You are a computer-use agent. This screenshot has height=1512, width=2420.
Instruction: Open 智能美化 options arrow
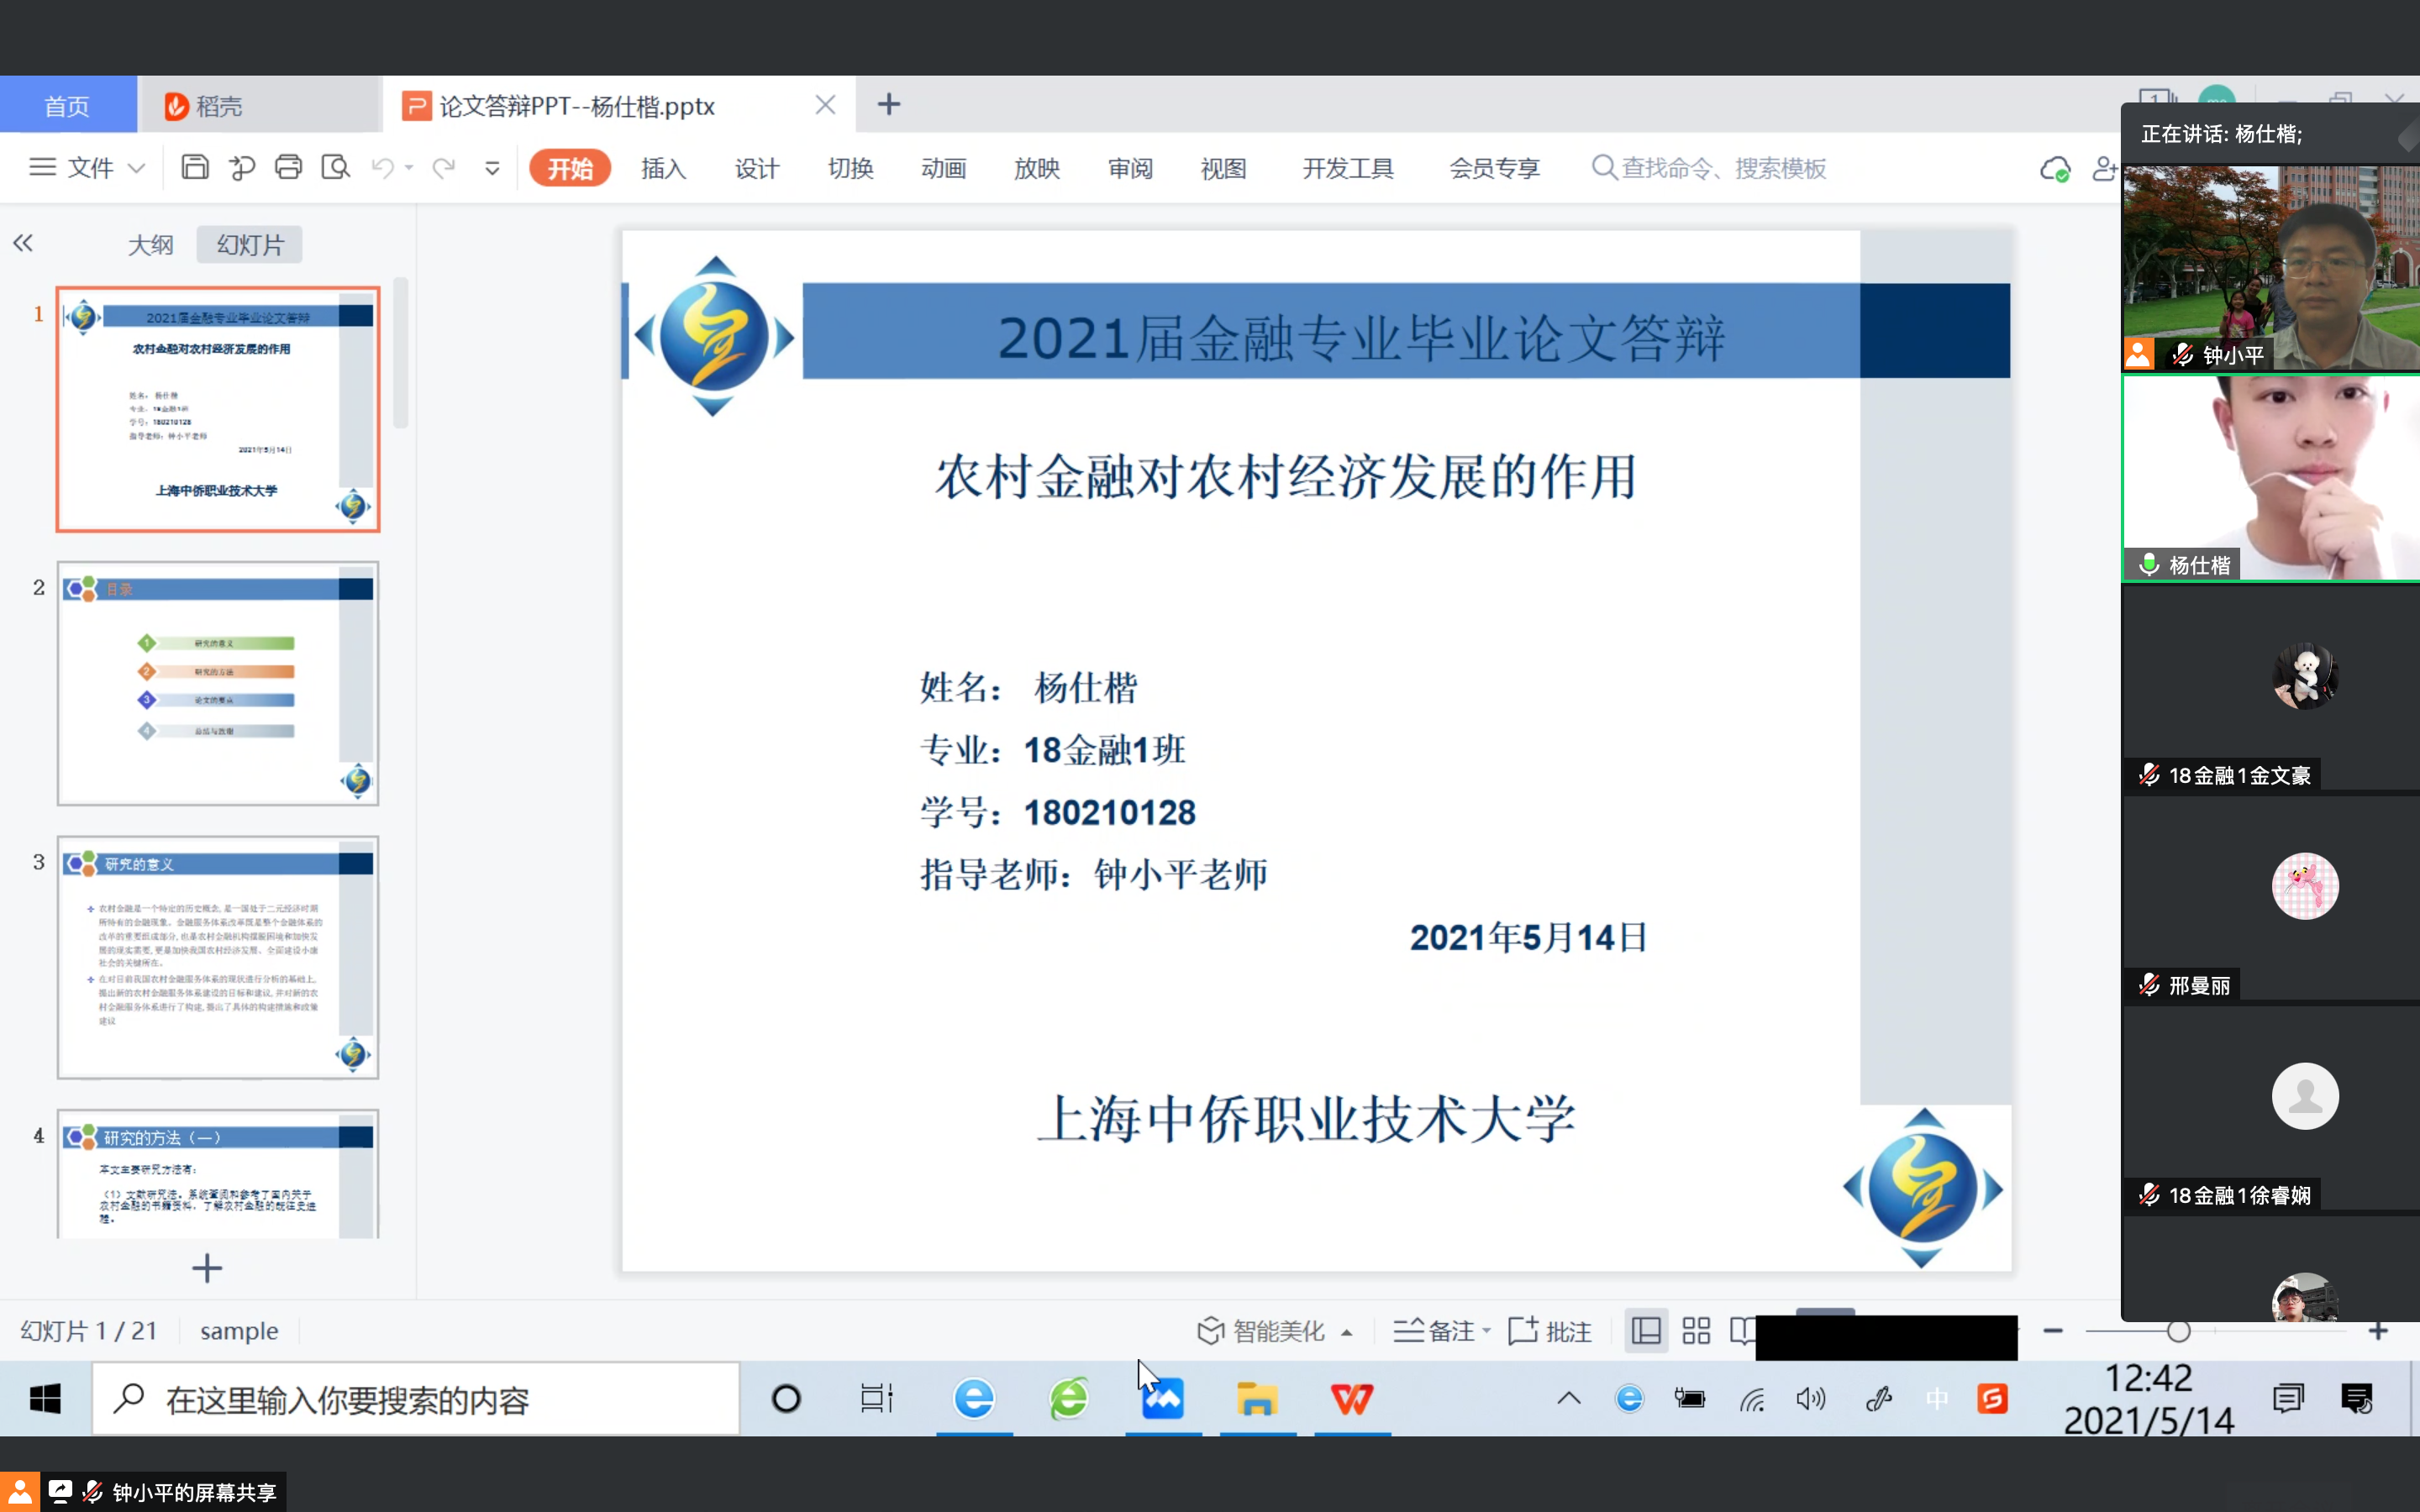coord(1347,1332)
